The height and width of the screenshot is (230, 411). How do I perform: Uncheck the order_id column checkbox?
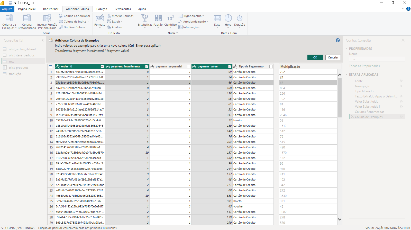pos(102,66)
